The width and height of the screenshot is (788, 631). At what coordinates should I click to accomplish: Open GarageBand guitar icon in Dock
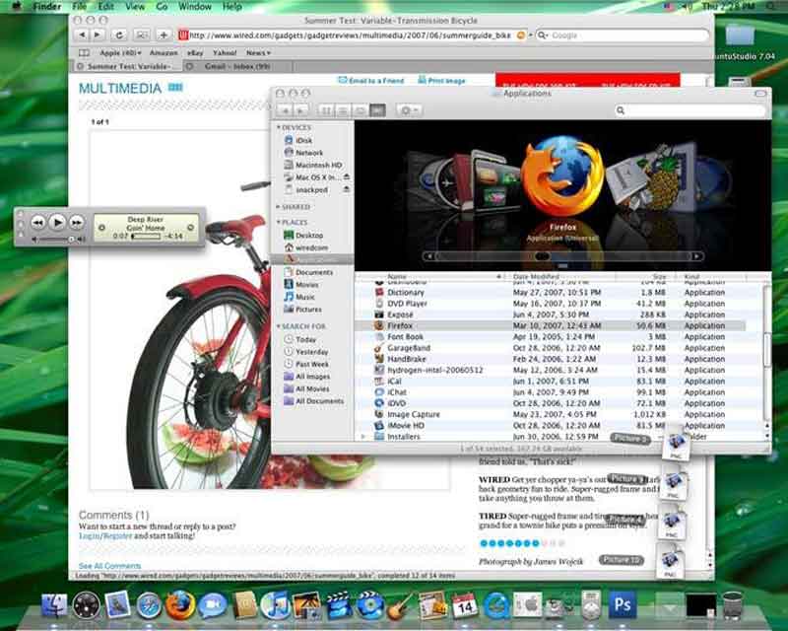[401, 605]
